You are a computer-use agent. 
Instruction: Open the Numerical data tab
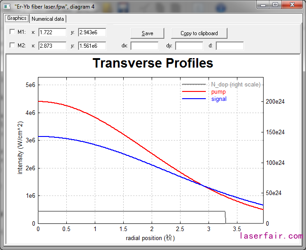48,19
